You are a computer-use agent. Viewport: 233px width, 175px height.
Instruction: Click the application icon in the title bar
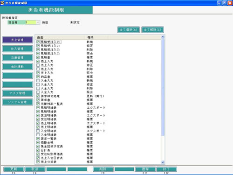point(2,3)
